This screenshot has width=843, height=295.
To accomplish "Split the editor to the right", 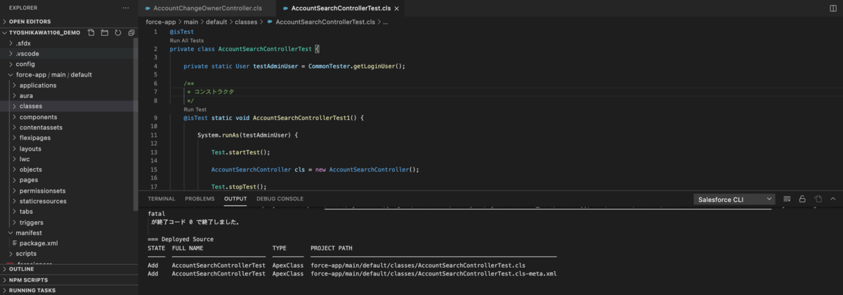I will [833, 8].
